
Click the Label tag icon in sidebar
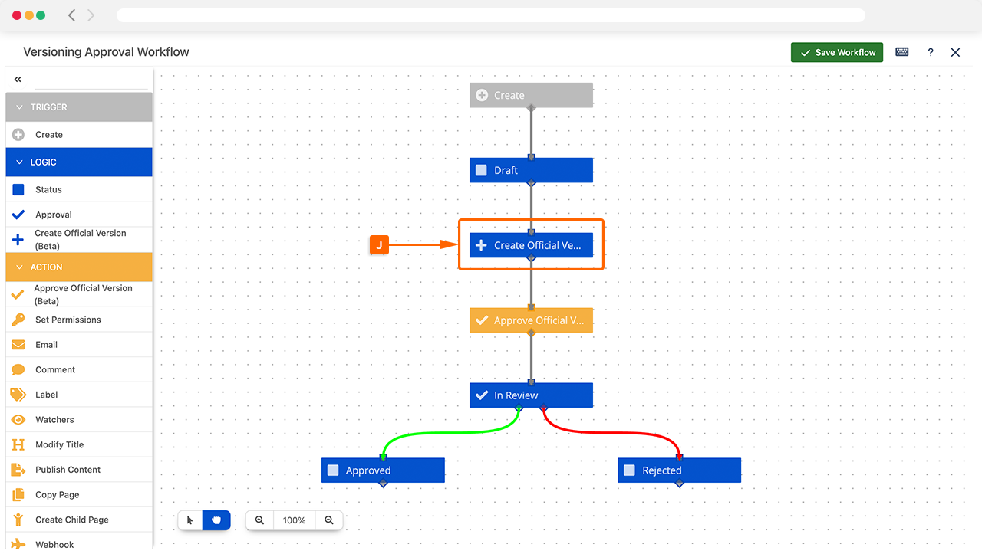[x=18, y=395]
